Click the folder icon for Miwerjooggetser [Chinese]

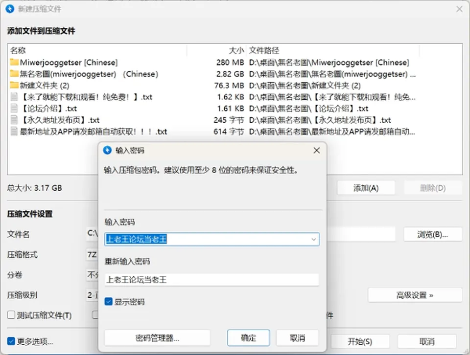[x=14, y=62]
